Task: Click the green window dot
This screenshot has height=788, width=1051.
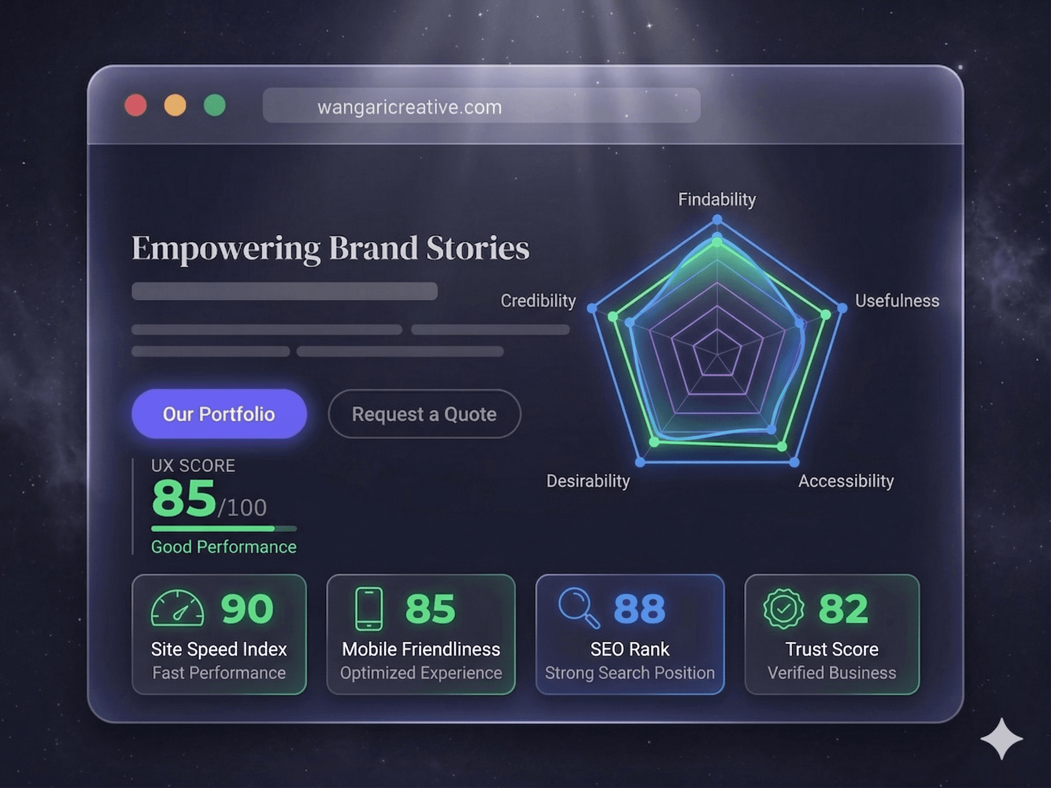Action: 215,106
